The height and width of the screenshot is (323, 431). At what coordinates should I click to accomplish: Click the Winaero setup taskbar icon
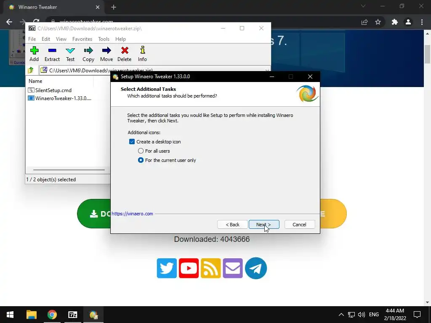pos(93,315)
